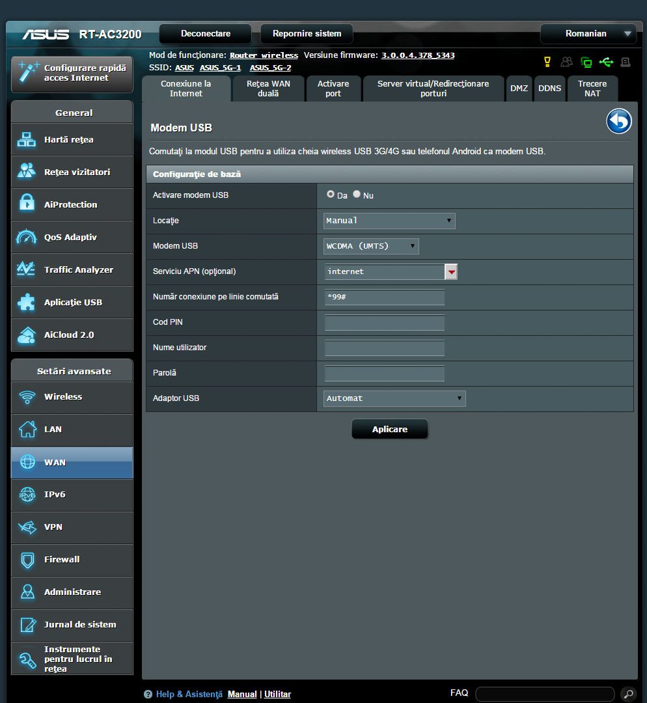Expand the Serviciu APN red arrow list
This screenshot has height=703, width=647.
click(451, 271)
